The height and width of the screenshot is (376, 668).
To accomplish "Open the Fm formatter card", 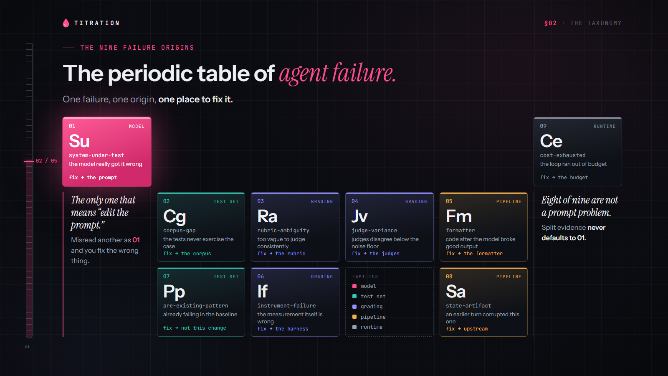I will pyautogui.click(x=483, y=227).
